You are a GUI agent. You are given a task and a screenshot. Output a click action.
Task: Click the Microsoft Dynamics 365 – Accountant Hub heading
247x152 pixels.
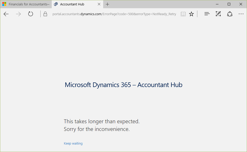pos(123,85)
